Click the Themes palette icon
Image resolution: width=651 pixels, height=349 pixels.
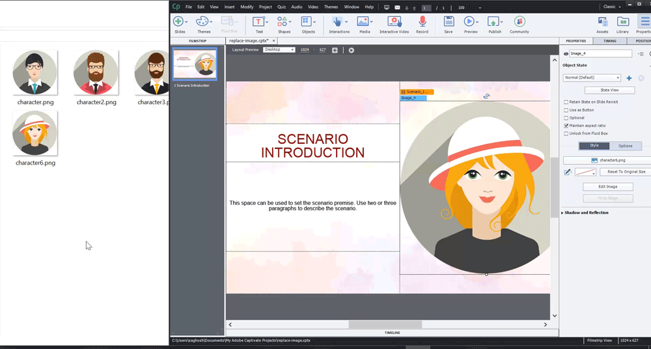202,21
